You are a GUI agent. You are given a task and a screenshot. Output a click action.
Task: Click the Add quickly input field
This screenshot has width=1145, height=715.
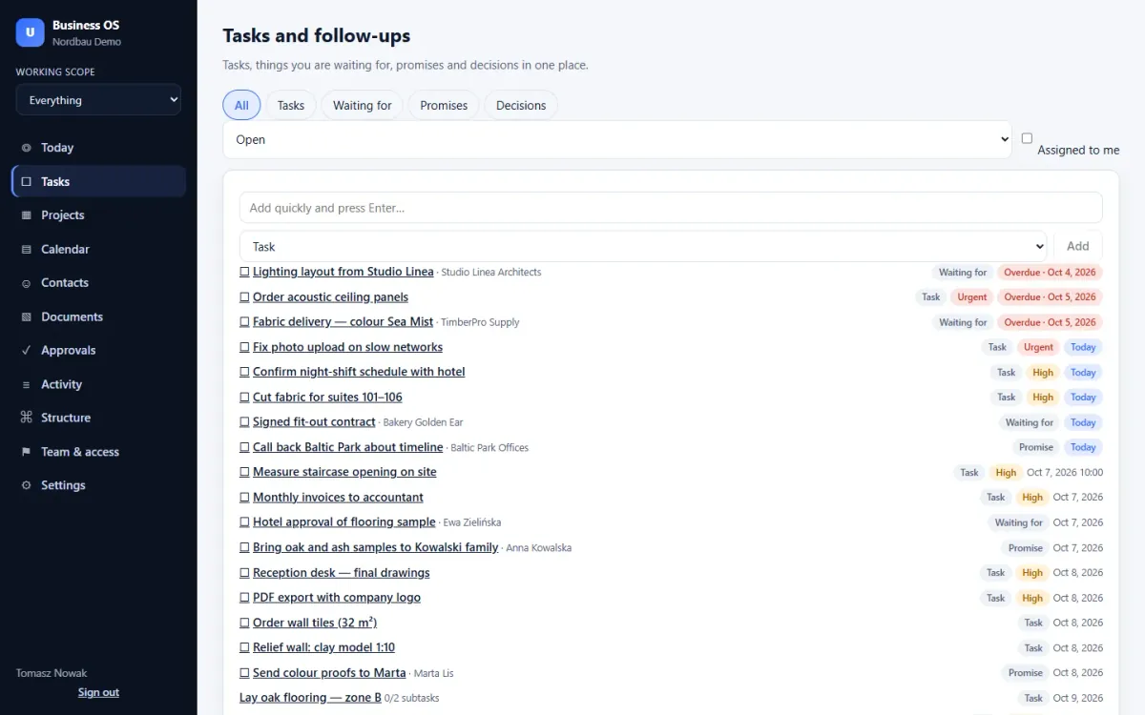coord(671,208)
